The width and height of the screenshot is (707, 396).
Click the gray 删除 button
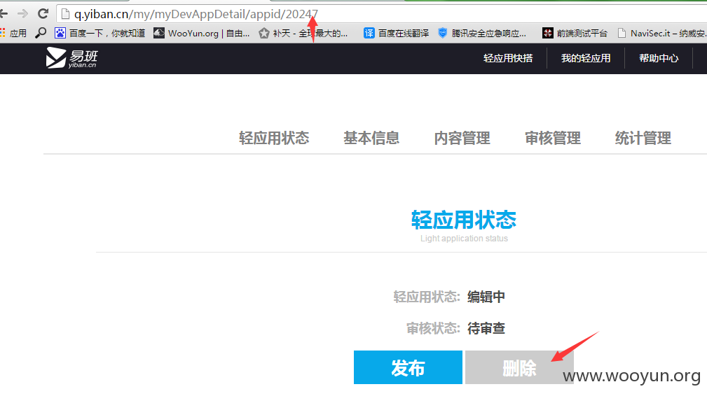519,367
